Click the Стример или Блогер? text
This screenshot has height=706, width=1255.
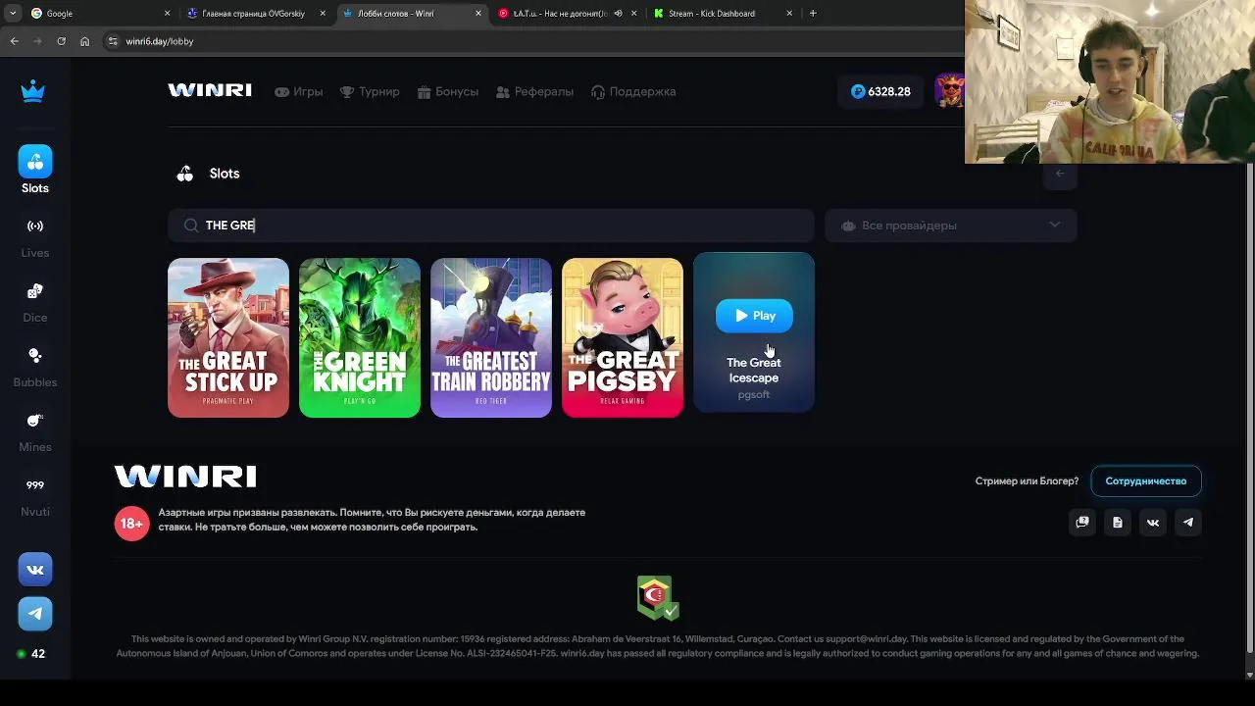pos(1027,481)
